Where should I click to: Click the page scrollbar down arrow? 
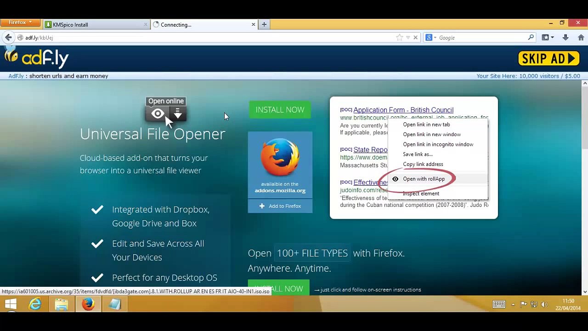coord(584,291)
